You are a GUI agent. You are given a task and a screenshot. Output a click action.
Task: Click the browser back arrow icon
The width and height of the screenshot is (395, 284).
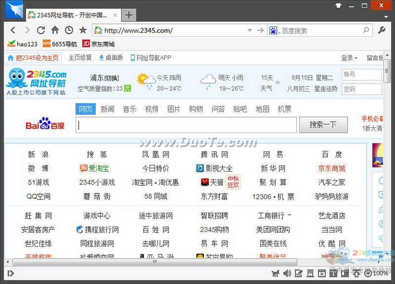[13, 30]
